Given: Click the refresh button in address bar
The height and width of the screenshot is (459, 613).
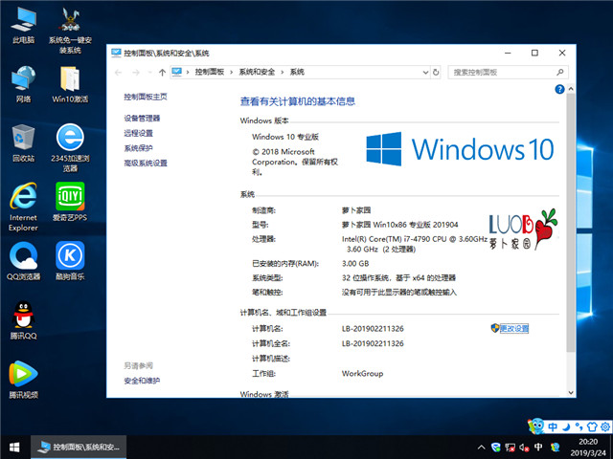Looking at the screenshot, I should (439, 72).
